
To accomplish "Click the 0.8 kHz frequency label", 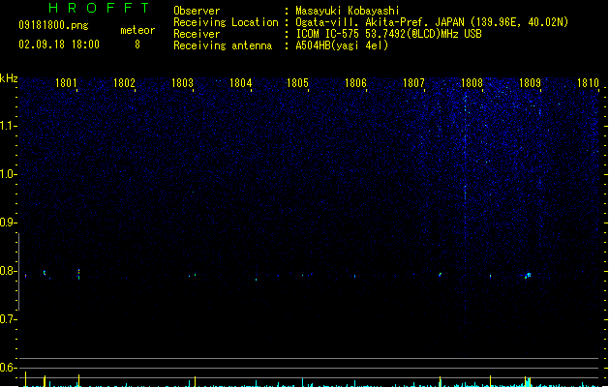I will (8, 271).
